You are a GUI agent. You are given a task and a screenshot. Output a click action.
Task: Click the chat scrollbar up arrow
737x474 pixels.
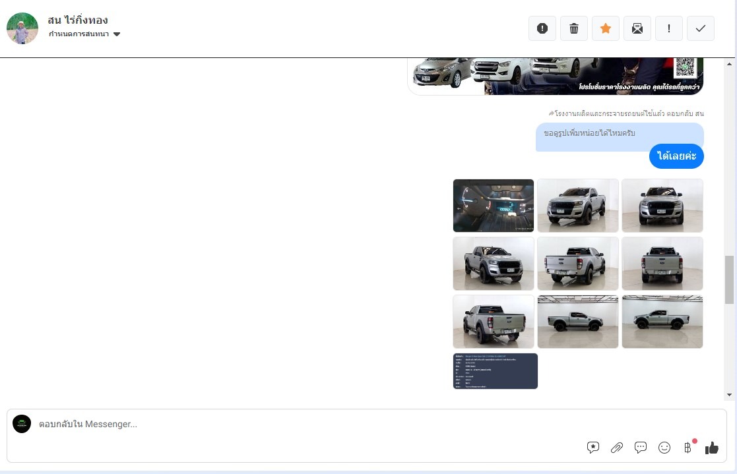(730, 64)
